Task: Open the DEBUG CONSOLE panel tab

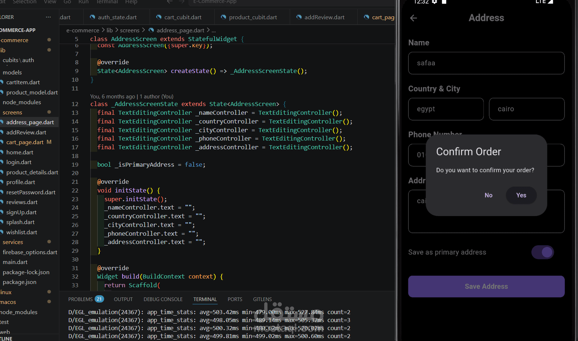Action: pyautogui.click(x=163, y=299)
